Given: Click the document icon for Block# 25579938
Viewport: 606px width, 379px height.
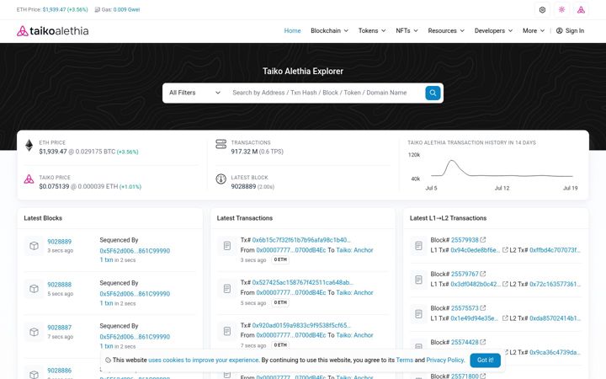Looking at the screenshot, I should coord(418,245).
